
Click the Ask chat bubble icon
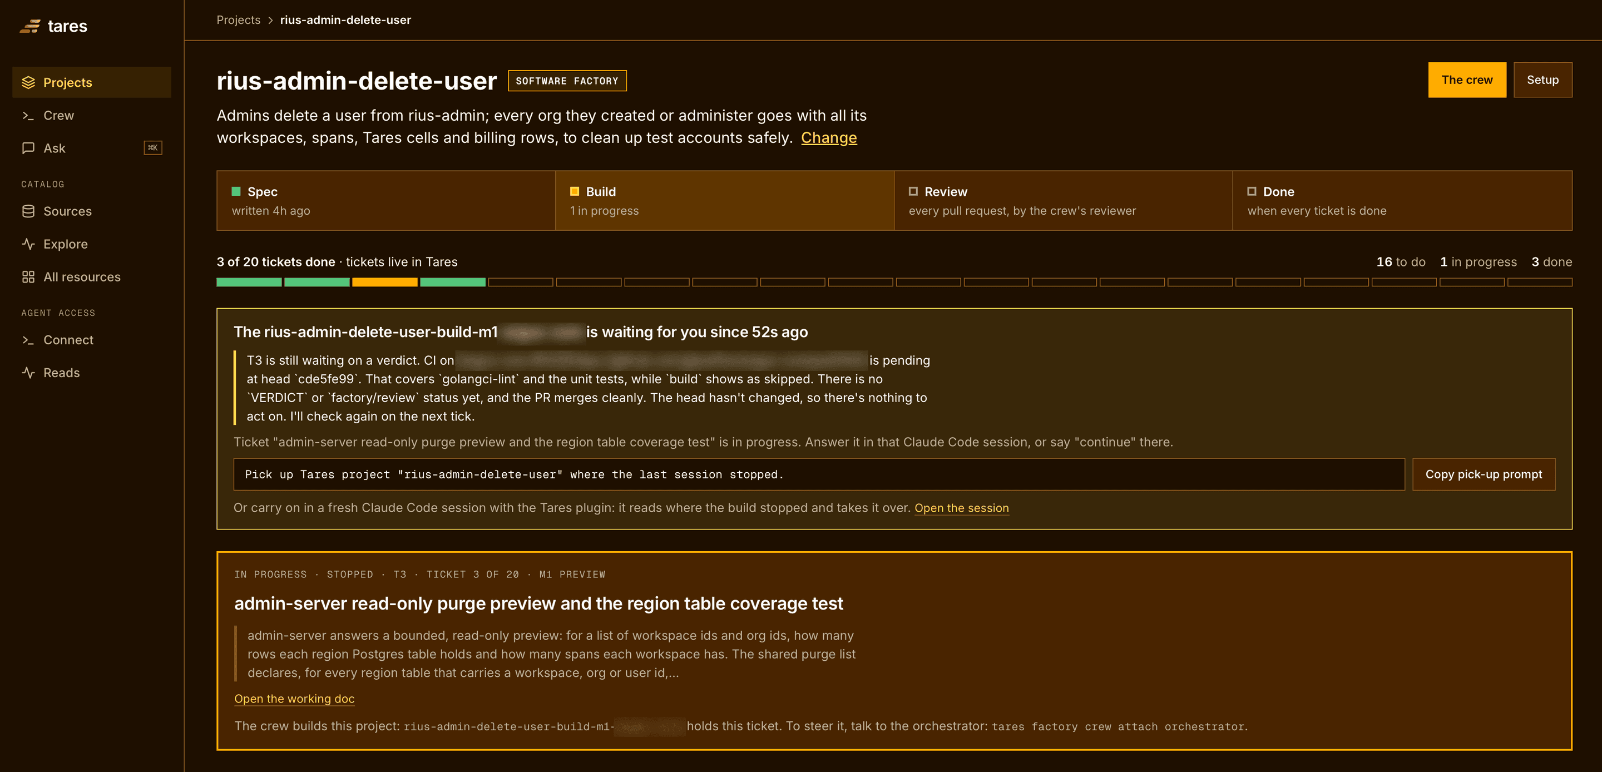point(28,148)
